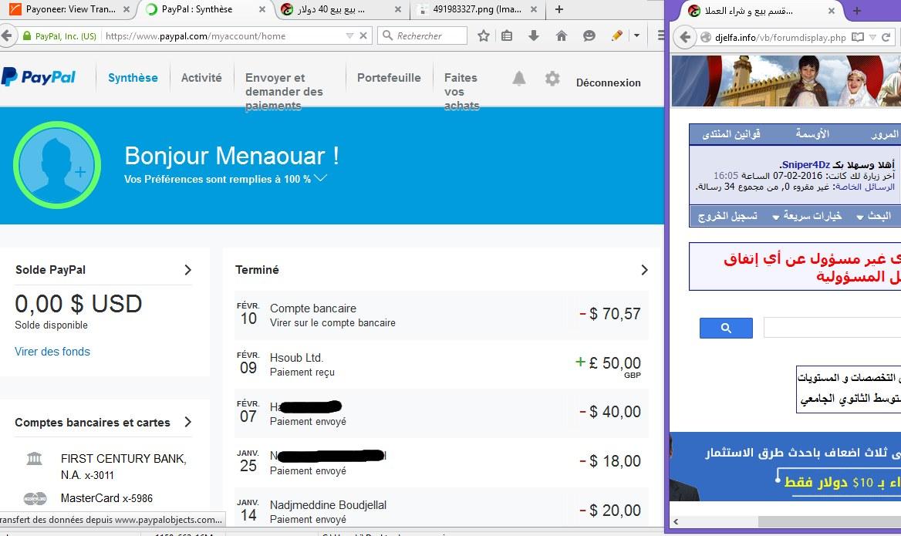
Task: Open the Hsoub Ltd. £50,00 transaction
Action: click(441, 364)
